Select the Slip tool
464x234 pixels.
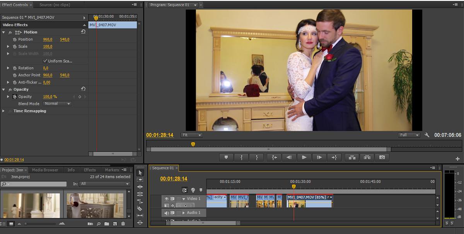(x=140, y=215)
